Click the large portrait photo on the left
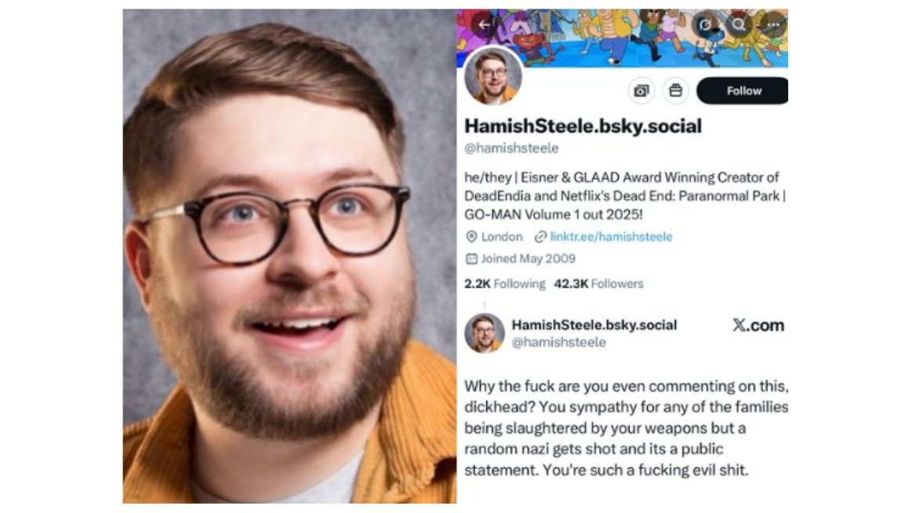 pos(289,256)
